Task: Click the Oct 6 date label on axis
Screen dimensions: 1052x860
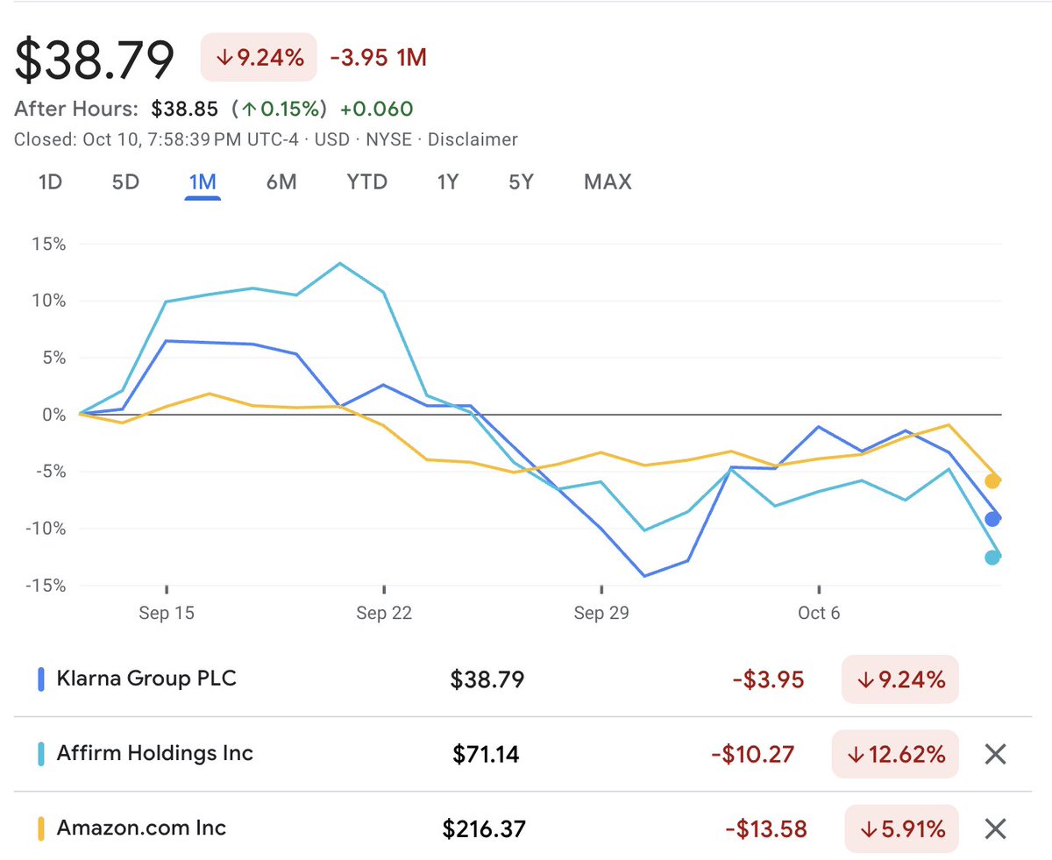Action: (x=819, y=613)
